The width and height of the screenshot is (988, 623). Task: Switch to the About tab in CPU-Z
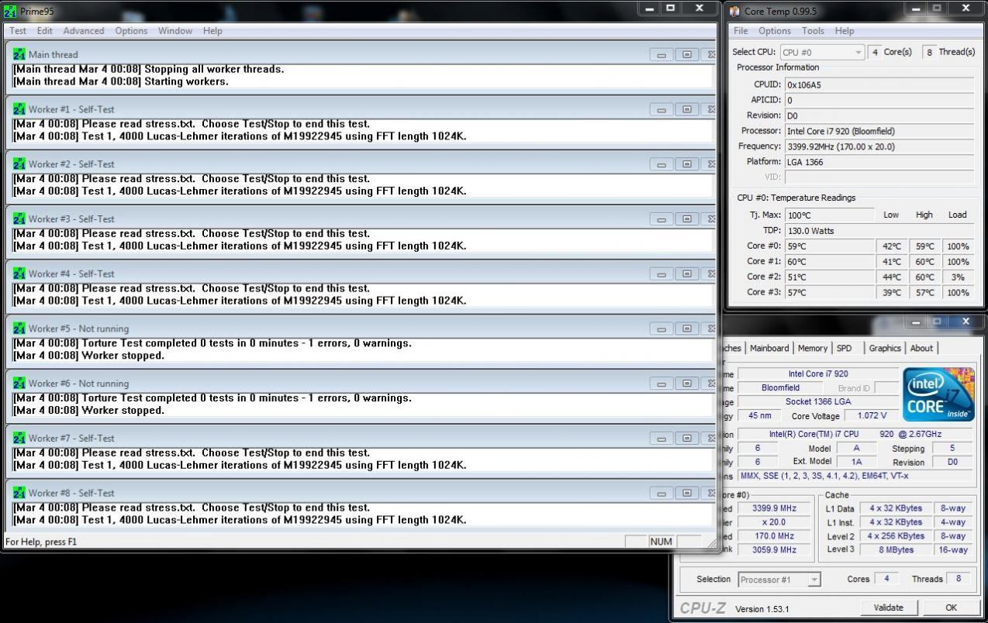(921, 348)
